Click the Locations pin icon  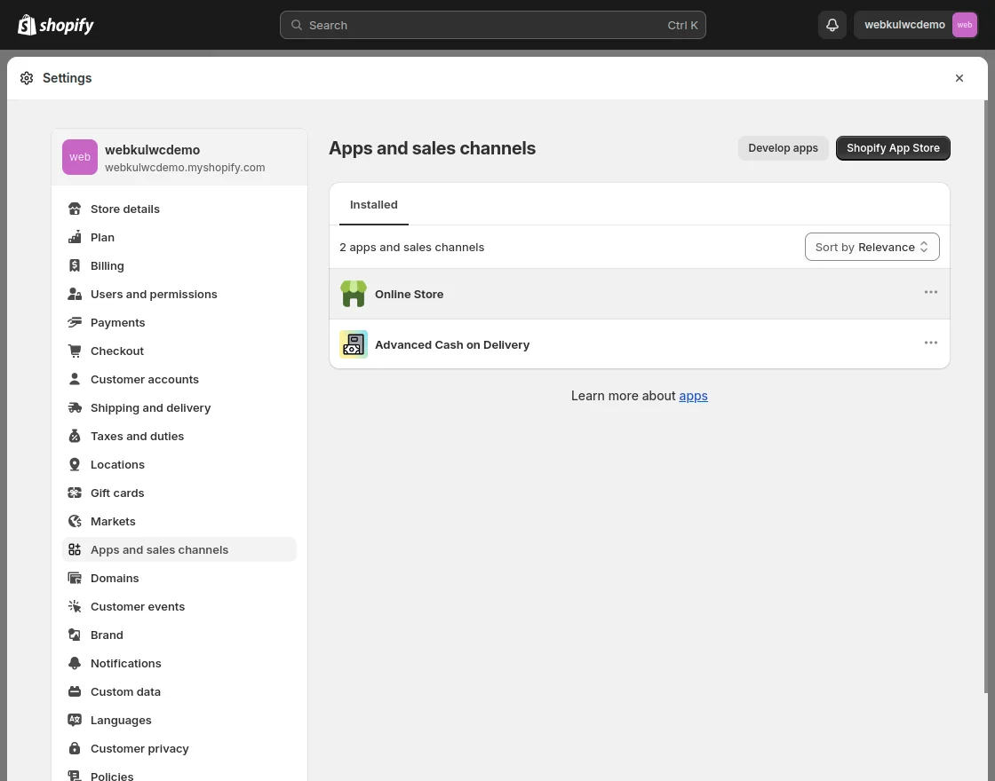pos(75,465)
